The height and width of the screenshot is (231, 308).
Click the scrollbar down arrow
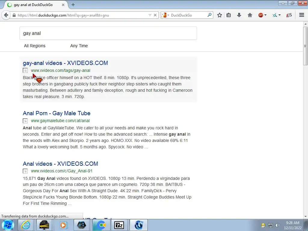(x=305, y=217)
